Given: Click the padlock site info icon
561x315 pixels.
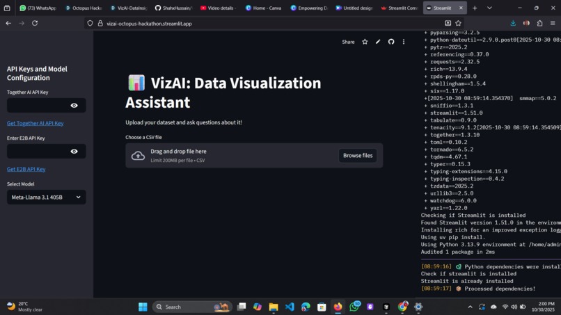Looking at the screenshot, I should [x=100, y=23].
